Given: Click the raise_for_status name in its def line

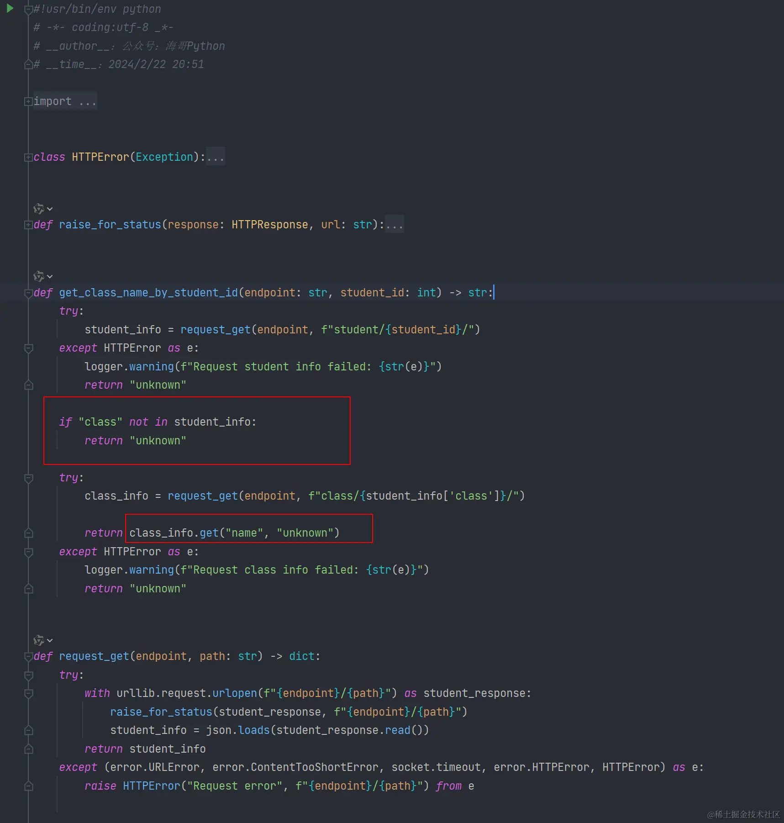Looking at the screenshot, I should (x=110, y=225).
